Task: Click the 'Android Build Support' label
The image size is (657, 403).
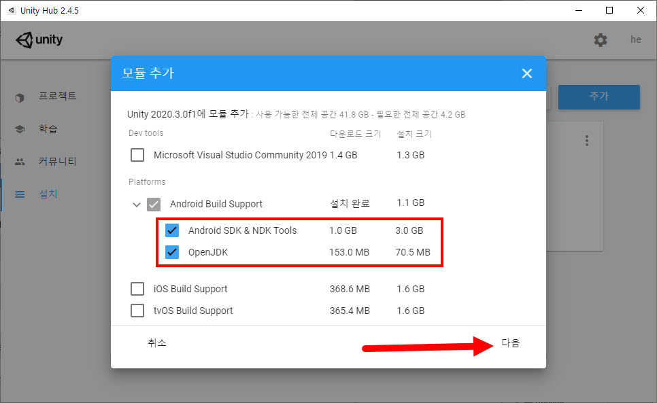Action: tap(216, 205)
